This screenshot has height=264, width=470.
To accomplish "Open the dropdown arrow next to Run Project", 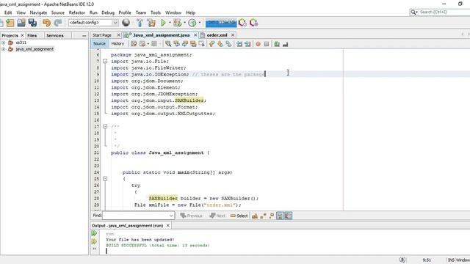I will (x=170, y=23).
